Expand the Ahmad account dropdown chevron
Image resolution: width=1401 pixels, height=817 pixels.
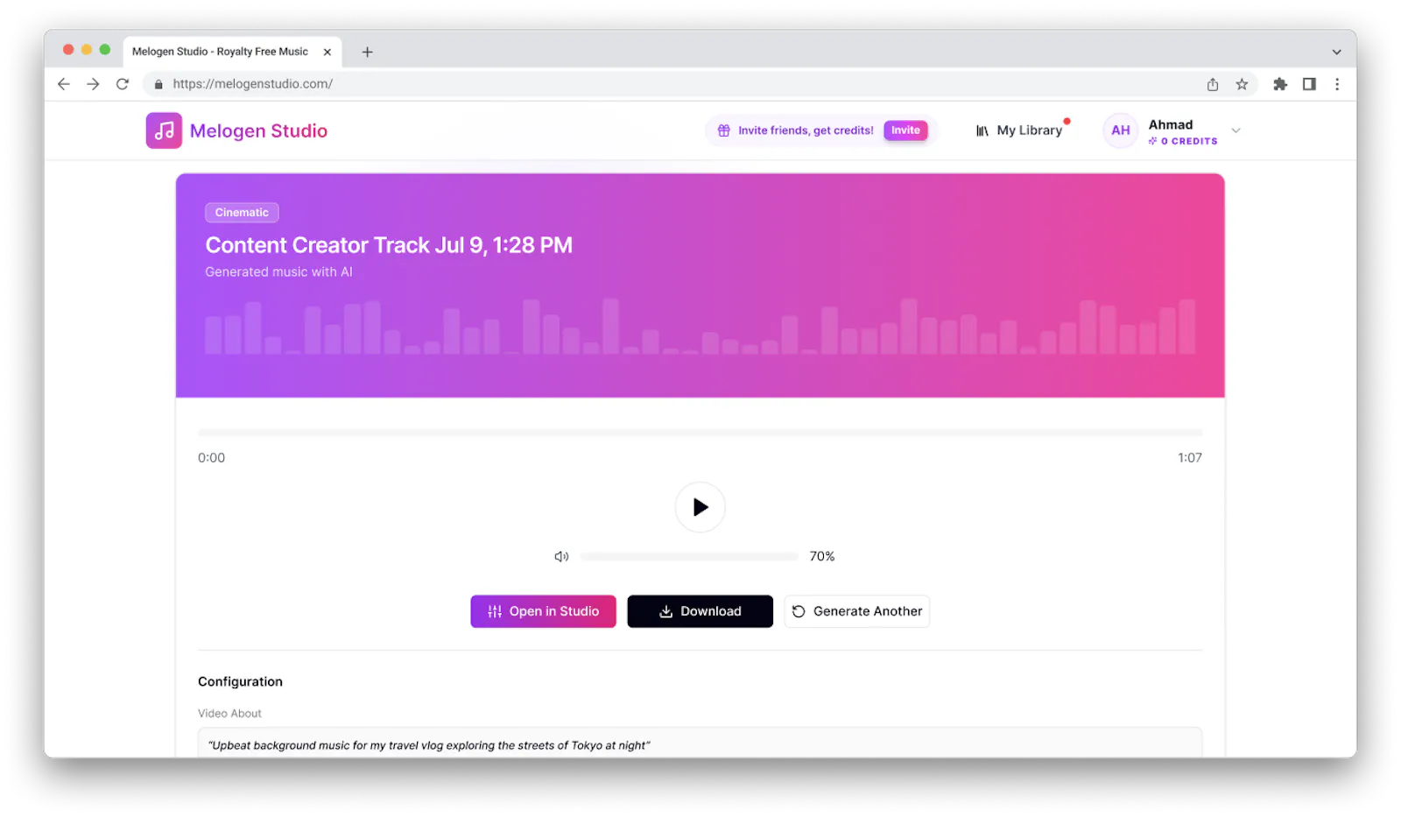click(x=1236, y=130)
